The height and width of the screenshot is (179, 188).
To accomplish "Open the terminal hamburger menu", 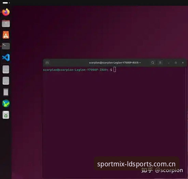I will click(160, 63).
